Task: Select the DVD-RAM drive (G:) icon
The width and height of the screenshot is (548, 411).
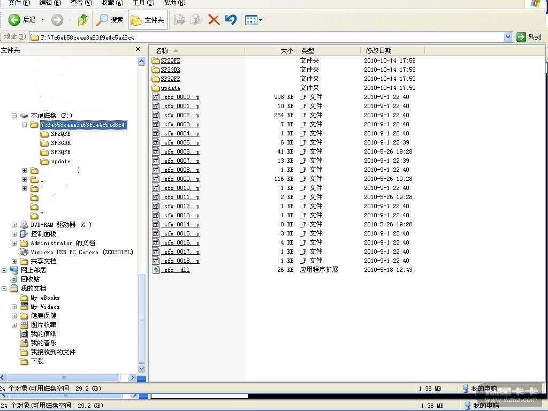Action: [x=24, y=225]
